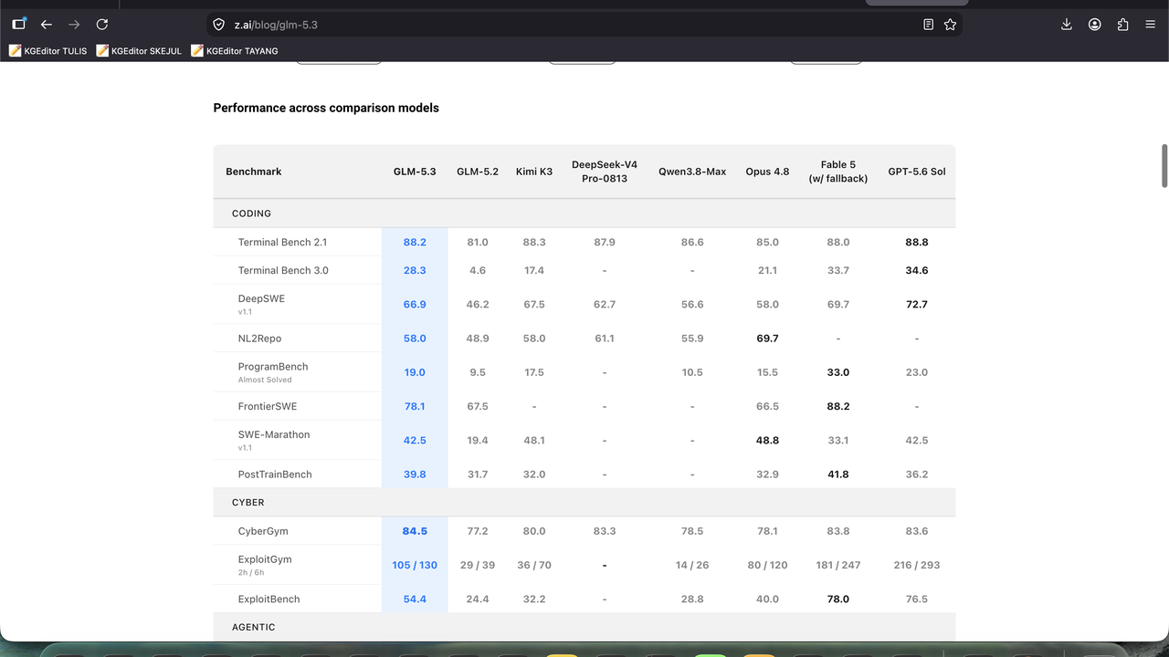The width and height of the screenshot is (1169, 657).
Task: Open the account profile icon
Action: [1094, 25]
